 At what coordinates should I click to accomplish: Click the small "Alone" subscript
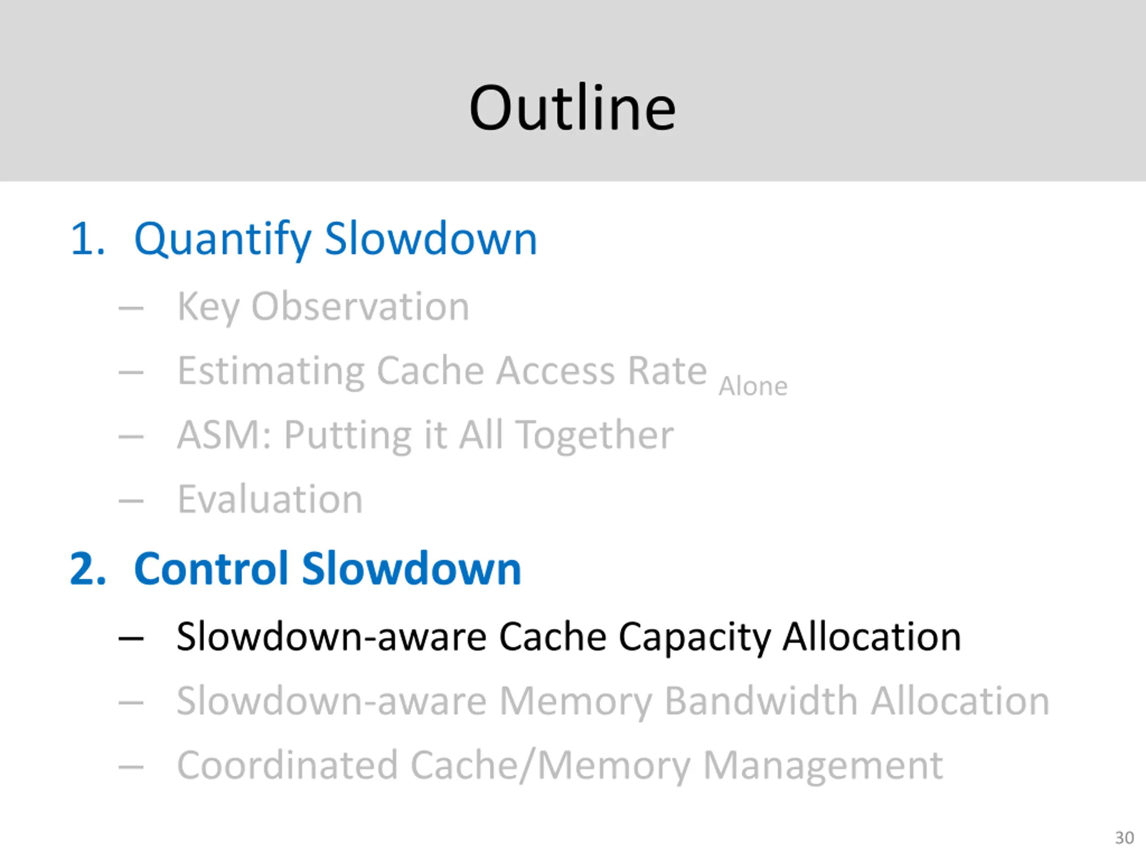(753, 387)
